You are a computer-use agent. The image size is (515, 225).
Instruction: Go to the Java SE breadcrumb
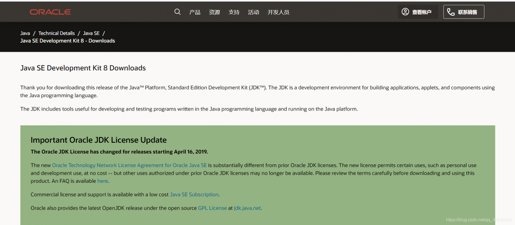(91, 33)
